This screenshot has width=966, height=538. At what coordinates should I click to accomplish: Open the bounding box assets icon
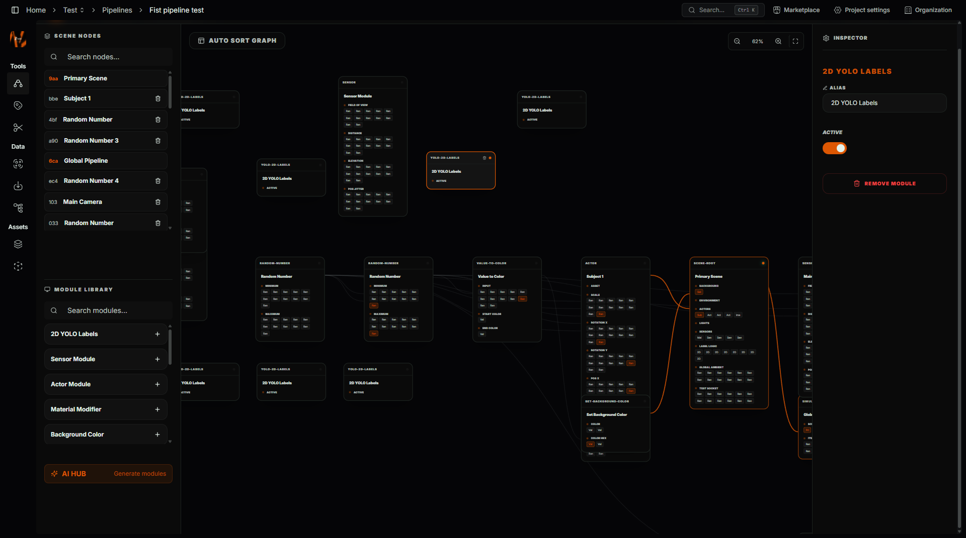pyautogui.click(x=18, y=266)
